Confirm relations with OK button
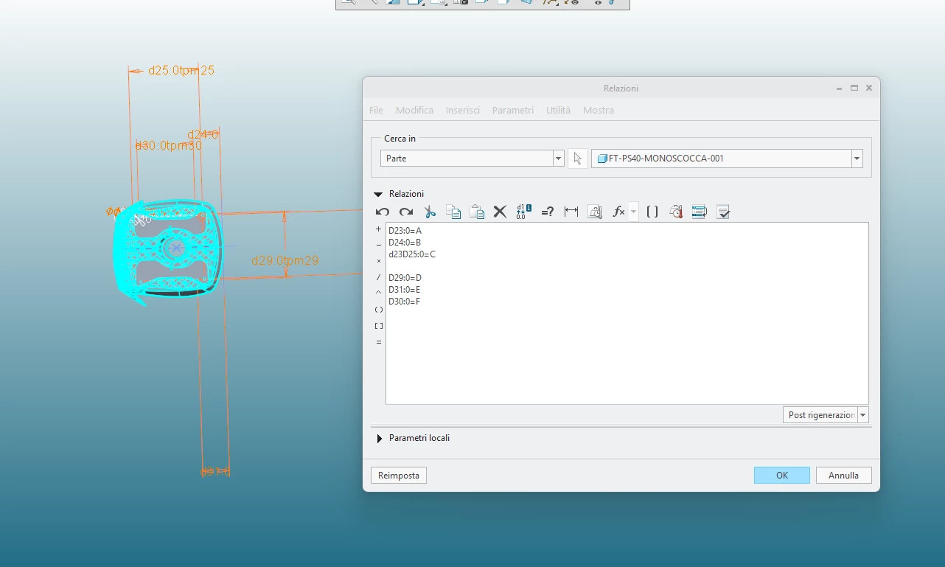Image resolution: width=945 pixels, height=567 pixels. pyautogui.click(x=782, y=476)
